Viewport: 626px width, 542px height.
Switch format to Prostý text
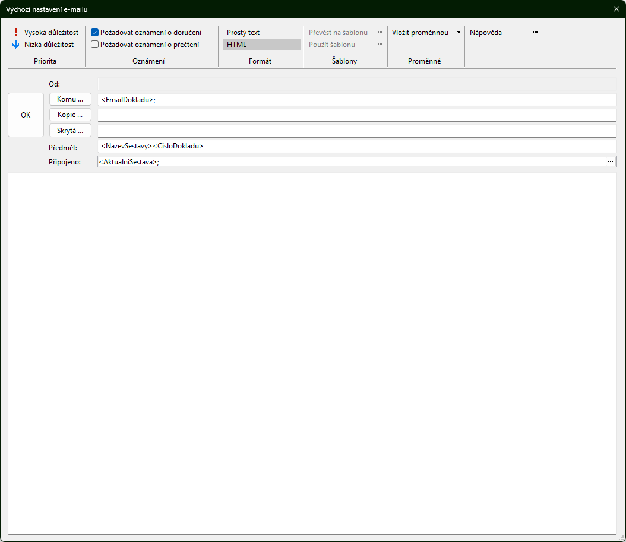click(x=244, y=33)
